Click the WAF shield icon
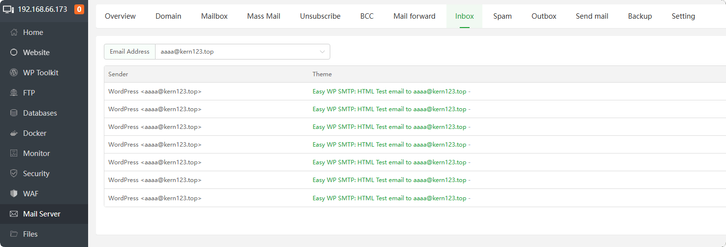This screenshot has height=247, width=726. point(14,194)
